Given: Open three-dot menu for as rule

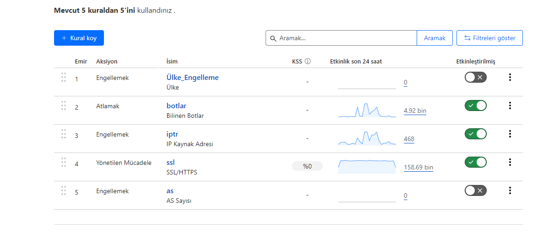Looking at the screenshot, I should coord(510,190).
